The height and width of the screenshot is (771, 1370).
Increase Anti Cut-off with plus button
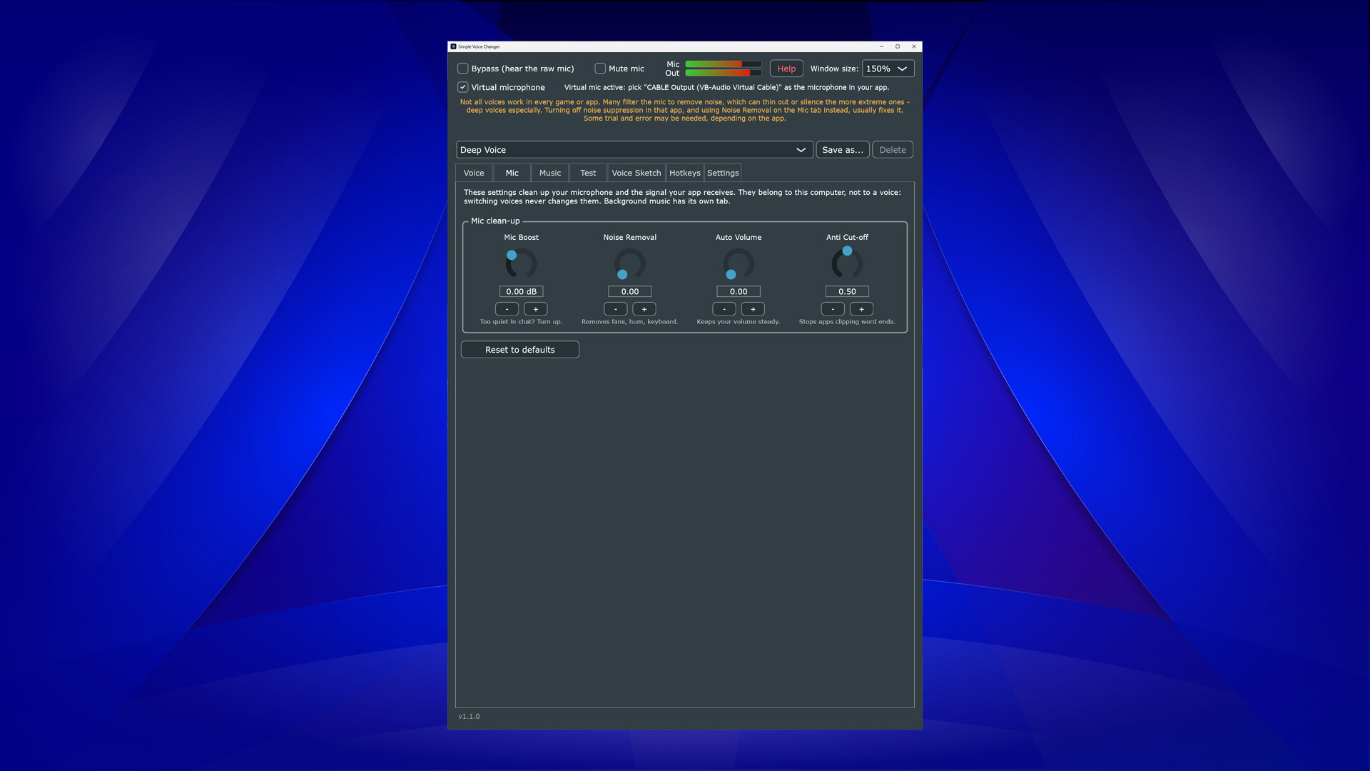(861, 309)
